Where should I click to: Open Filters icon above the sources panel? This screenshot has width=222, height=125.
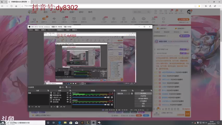pos(68,87)
